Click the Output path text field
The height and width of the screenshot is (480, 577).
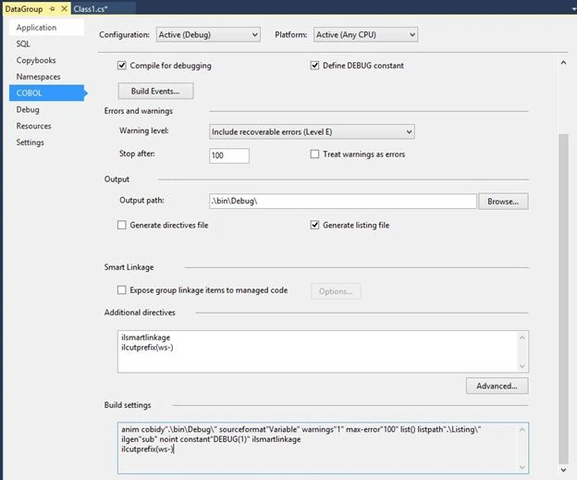pos(343,201)
